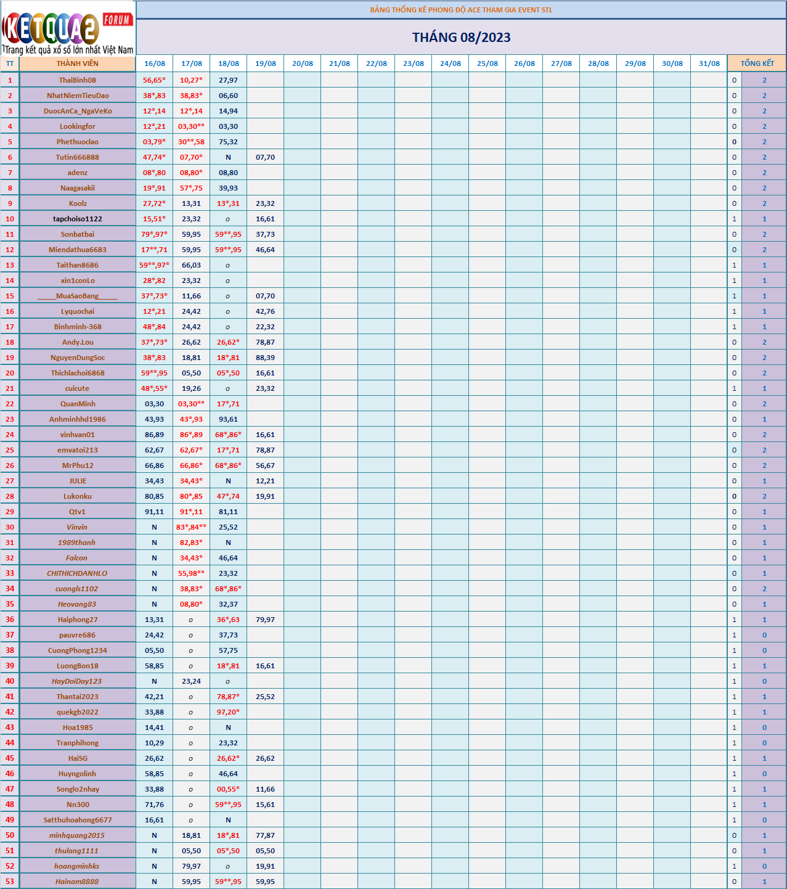Select member name CHITHICHDANHLO
The width and height of the screenshot is (787, 889).
click(x=77, y=573)
